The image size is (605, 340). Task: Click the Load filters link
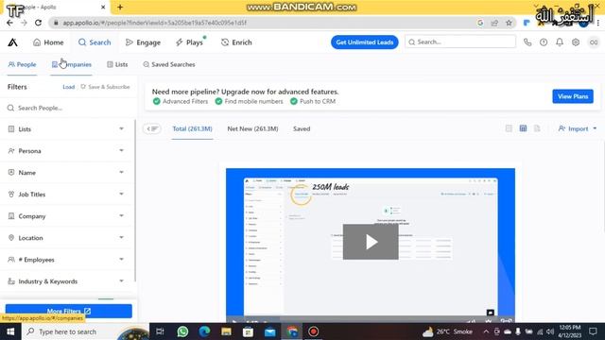pyautogui.click(x=69, y=87)
